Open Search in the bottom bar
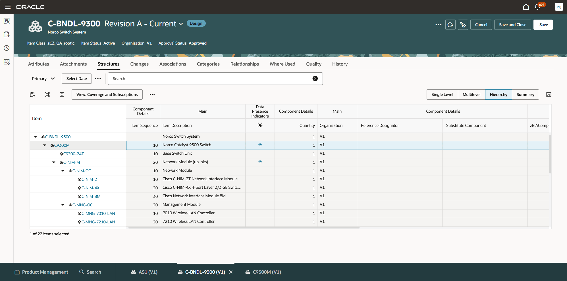 coord(90,272)
